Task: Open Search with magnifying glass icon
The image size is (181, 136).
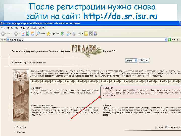Action: tap(40, 34)
